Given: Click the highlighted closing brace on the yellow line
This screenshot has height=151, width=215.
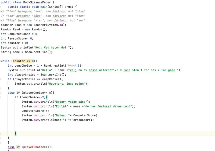Looking at the screenshot, I should click(15, 134).
